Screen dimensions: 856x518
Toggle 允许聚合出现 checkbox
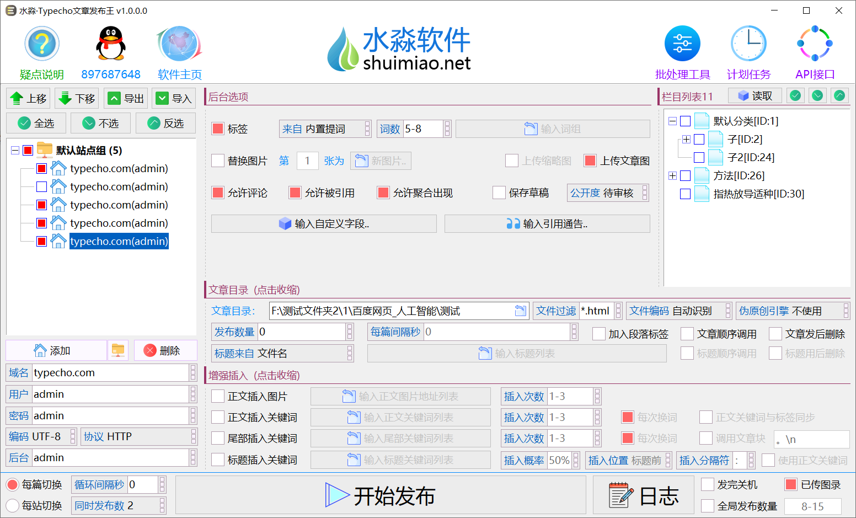tap(383, 193)
